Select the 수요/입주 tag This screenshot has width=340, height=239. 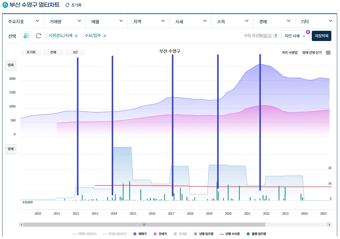pyautogui.click(x=93, y=35)
